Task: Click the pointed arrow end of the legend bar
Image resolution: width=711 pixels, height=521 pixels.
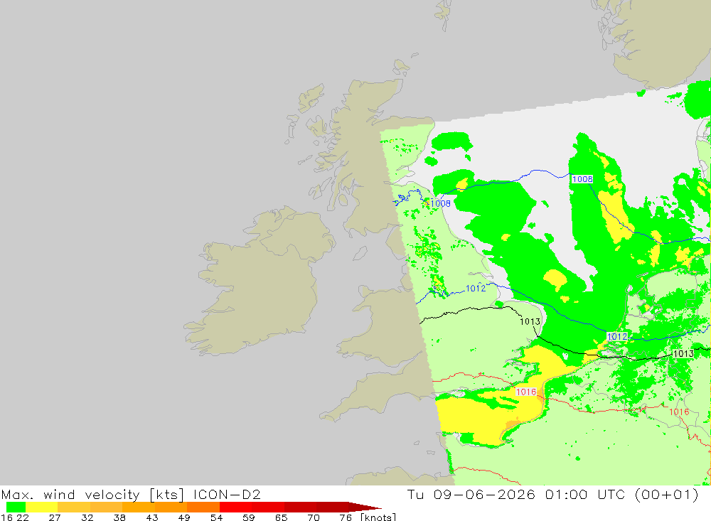Action: [x=365, y=507]
